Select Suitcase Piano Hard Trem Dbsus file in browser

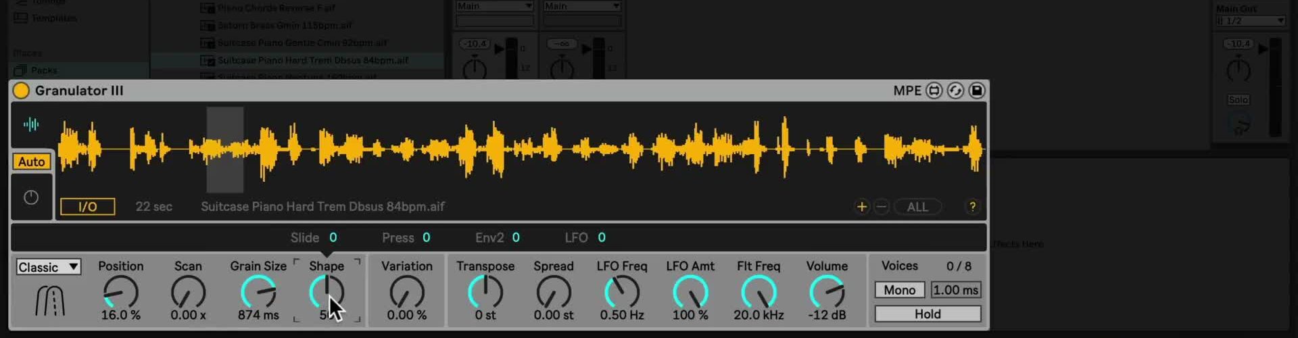(312, 60)
